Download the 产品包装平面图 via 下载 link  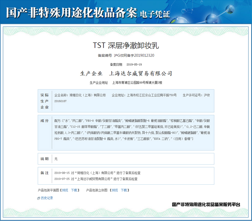74,190
